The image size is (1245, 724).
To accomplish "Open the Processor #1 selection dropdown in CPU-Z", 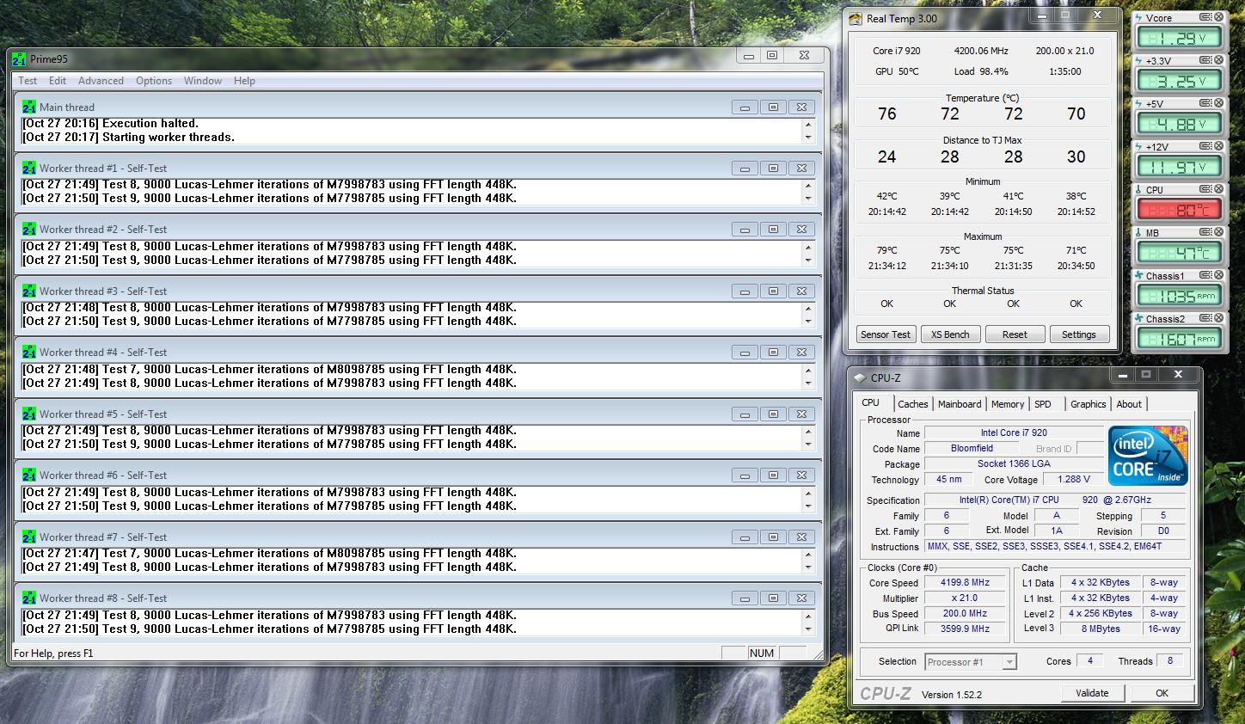I will coord(1009,662).
